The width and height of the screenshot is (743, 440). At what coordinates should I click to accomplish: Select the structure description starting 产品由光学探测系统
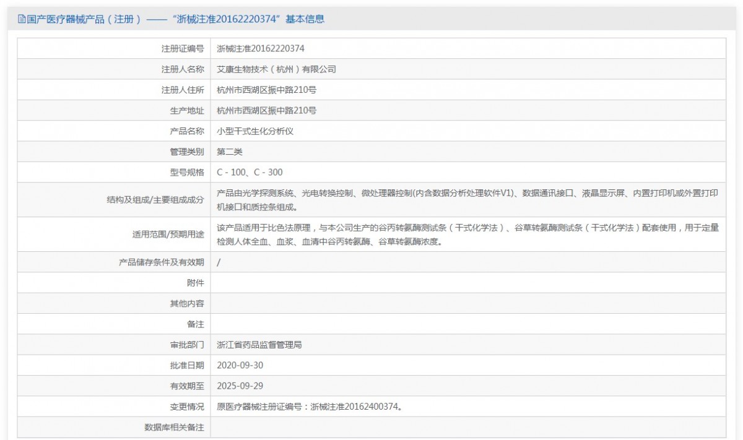click(x=467, y=200)
